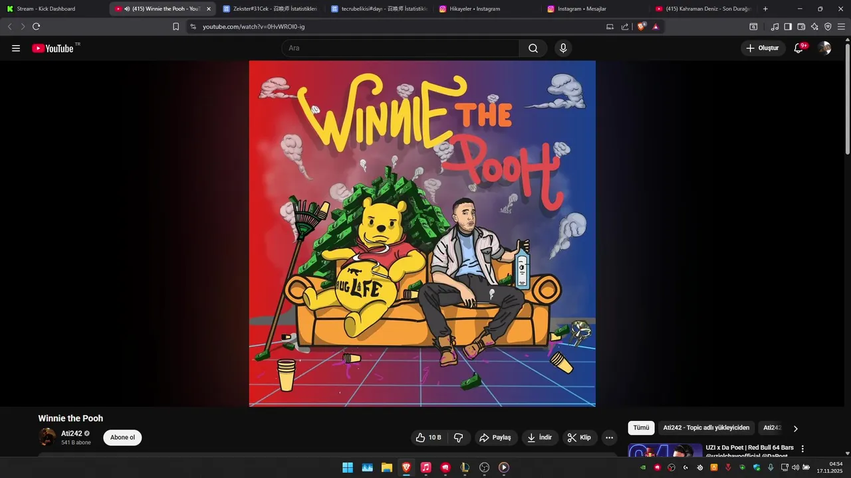Screen dimensions: 851x478
Task: Click the Oluştur create button
Action: (x=763, y=48)
